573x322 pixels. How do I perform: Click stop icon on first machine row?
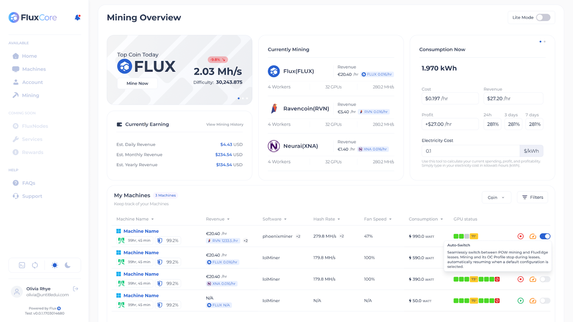point(521,236)
